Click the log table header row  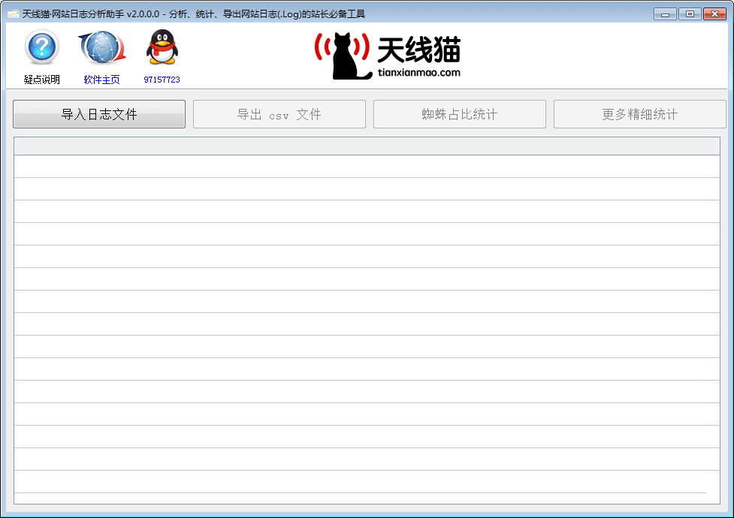(x=367, y=146)
